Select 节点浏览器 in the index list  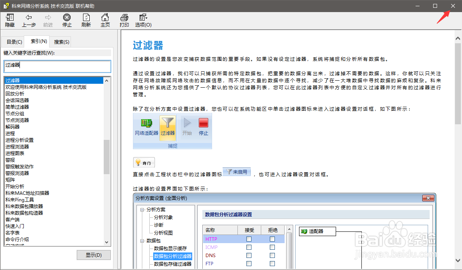pyautogui.click(x=17, y=120)
